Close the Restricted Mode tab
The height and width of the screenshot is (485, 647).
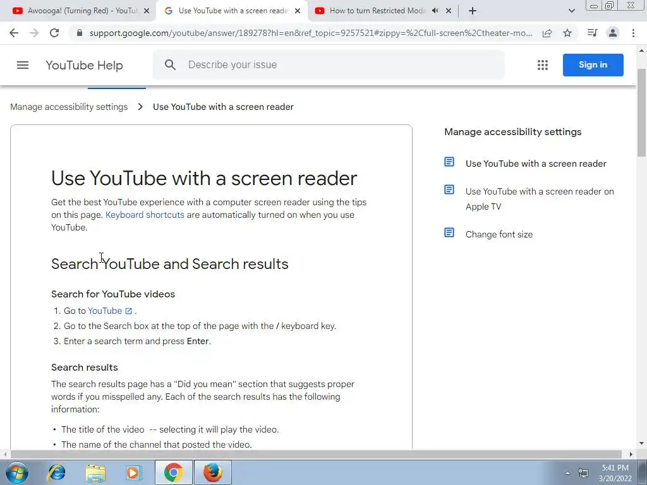pos(449,11)
